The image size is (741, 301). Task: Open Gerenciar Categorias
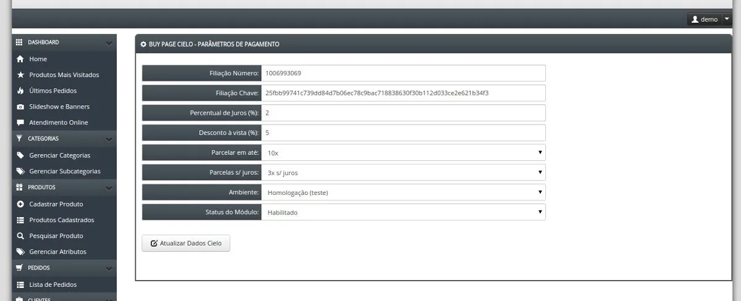[60, 155]
